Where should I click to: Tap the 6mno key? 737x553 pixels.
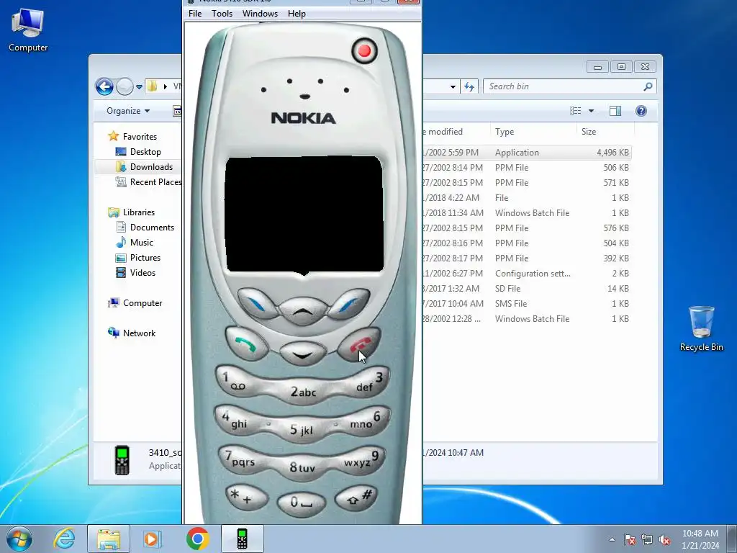coord(368,420)
